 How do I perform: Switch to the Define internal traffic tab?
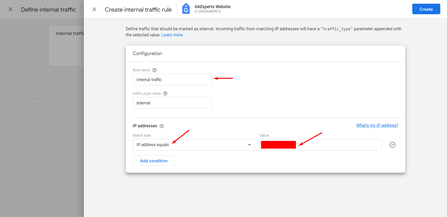coord(48,9)
